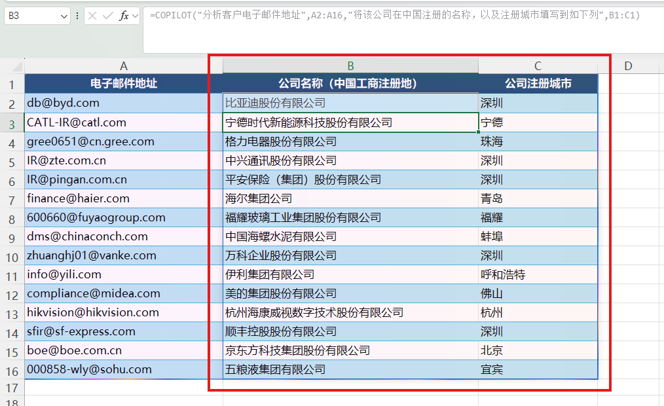The width and height of the screenshot is (664, 406).
Task: Select cell 平安保险（集团）股份有限公司
Action: (x=350, y=179)
